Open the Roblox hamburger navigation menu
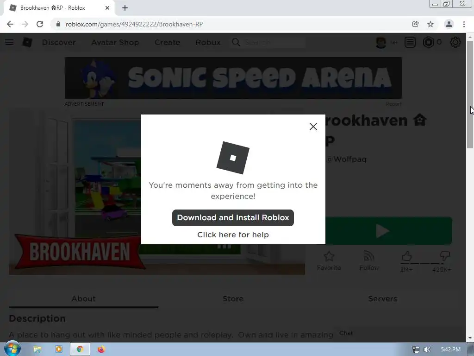Image resolution: width=474 pixels, height=356 pixels. click(x=9, y=42)
